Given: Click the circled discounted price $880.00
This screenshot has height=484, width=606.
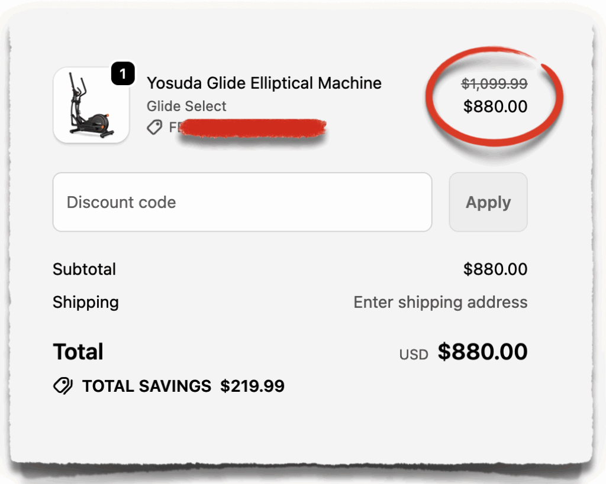Looking at the screenshot, I should (x=495, y=107).
